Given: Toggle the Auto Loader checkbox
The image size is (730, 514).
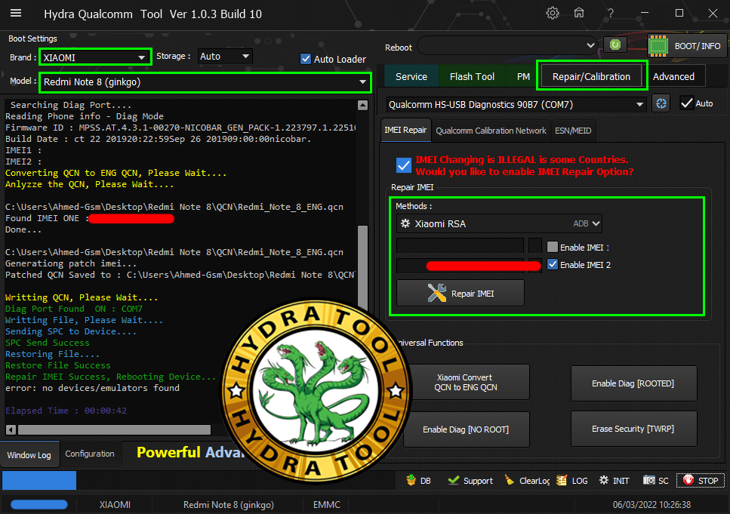Looking at the screenshot, I should tap(306, 59).
